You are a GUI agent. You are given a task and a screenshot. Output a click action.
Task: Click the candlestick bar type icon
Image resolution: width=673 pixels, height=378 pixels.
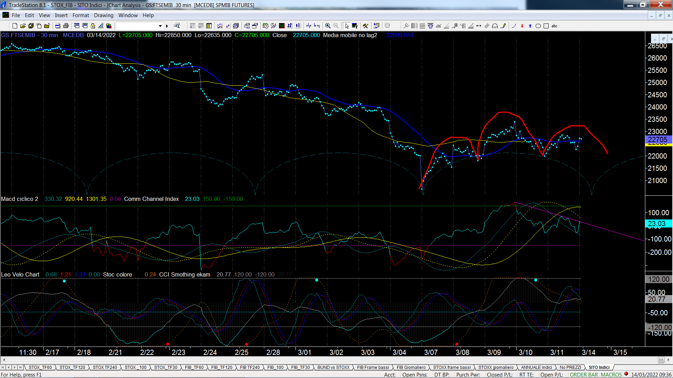pyautogui.click(x=298, y=26)
